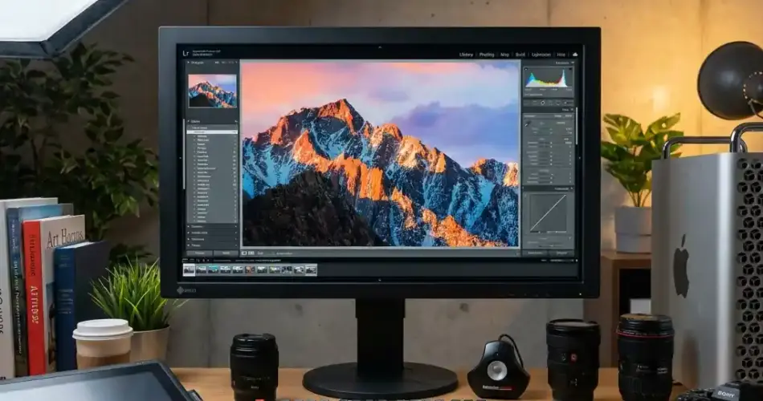Switch to the Library module tab
This screenshot has width=763, height=401.
tap(466, 55)
